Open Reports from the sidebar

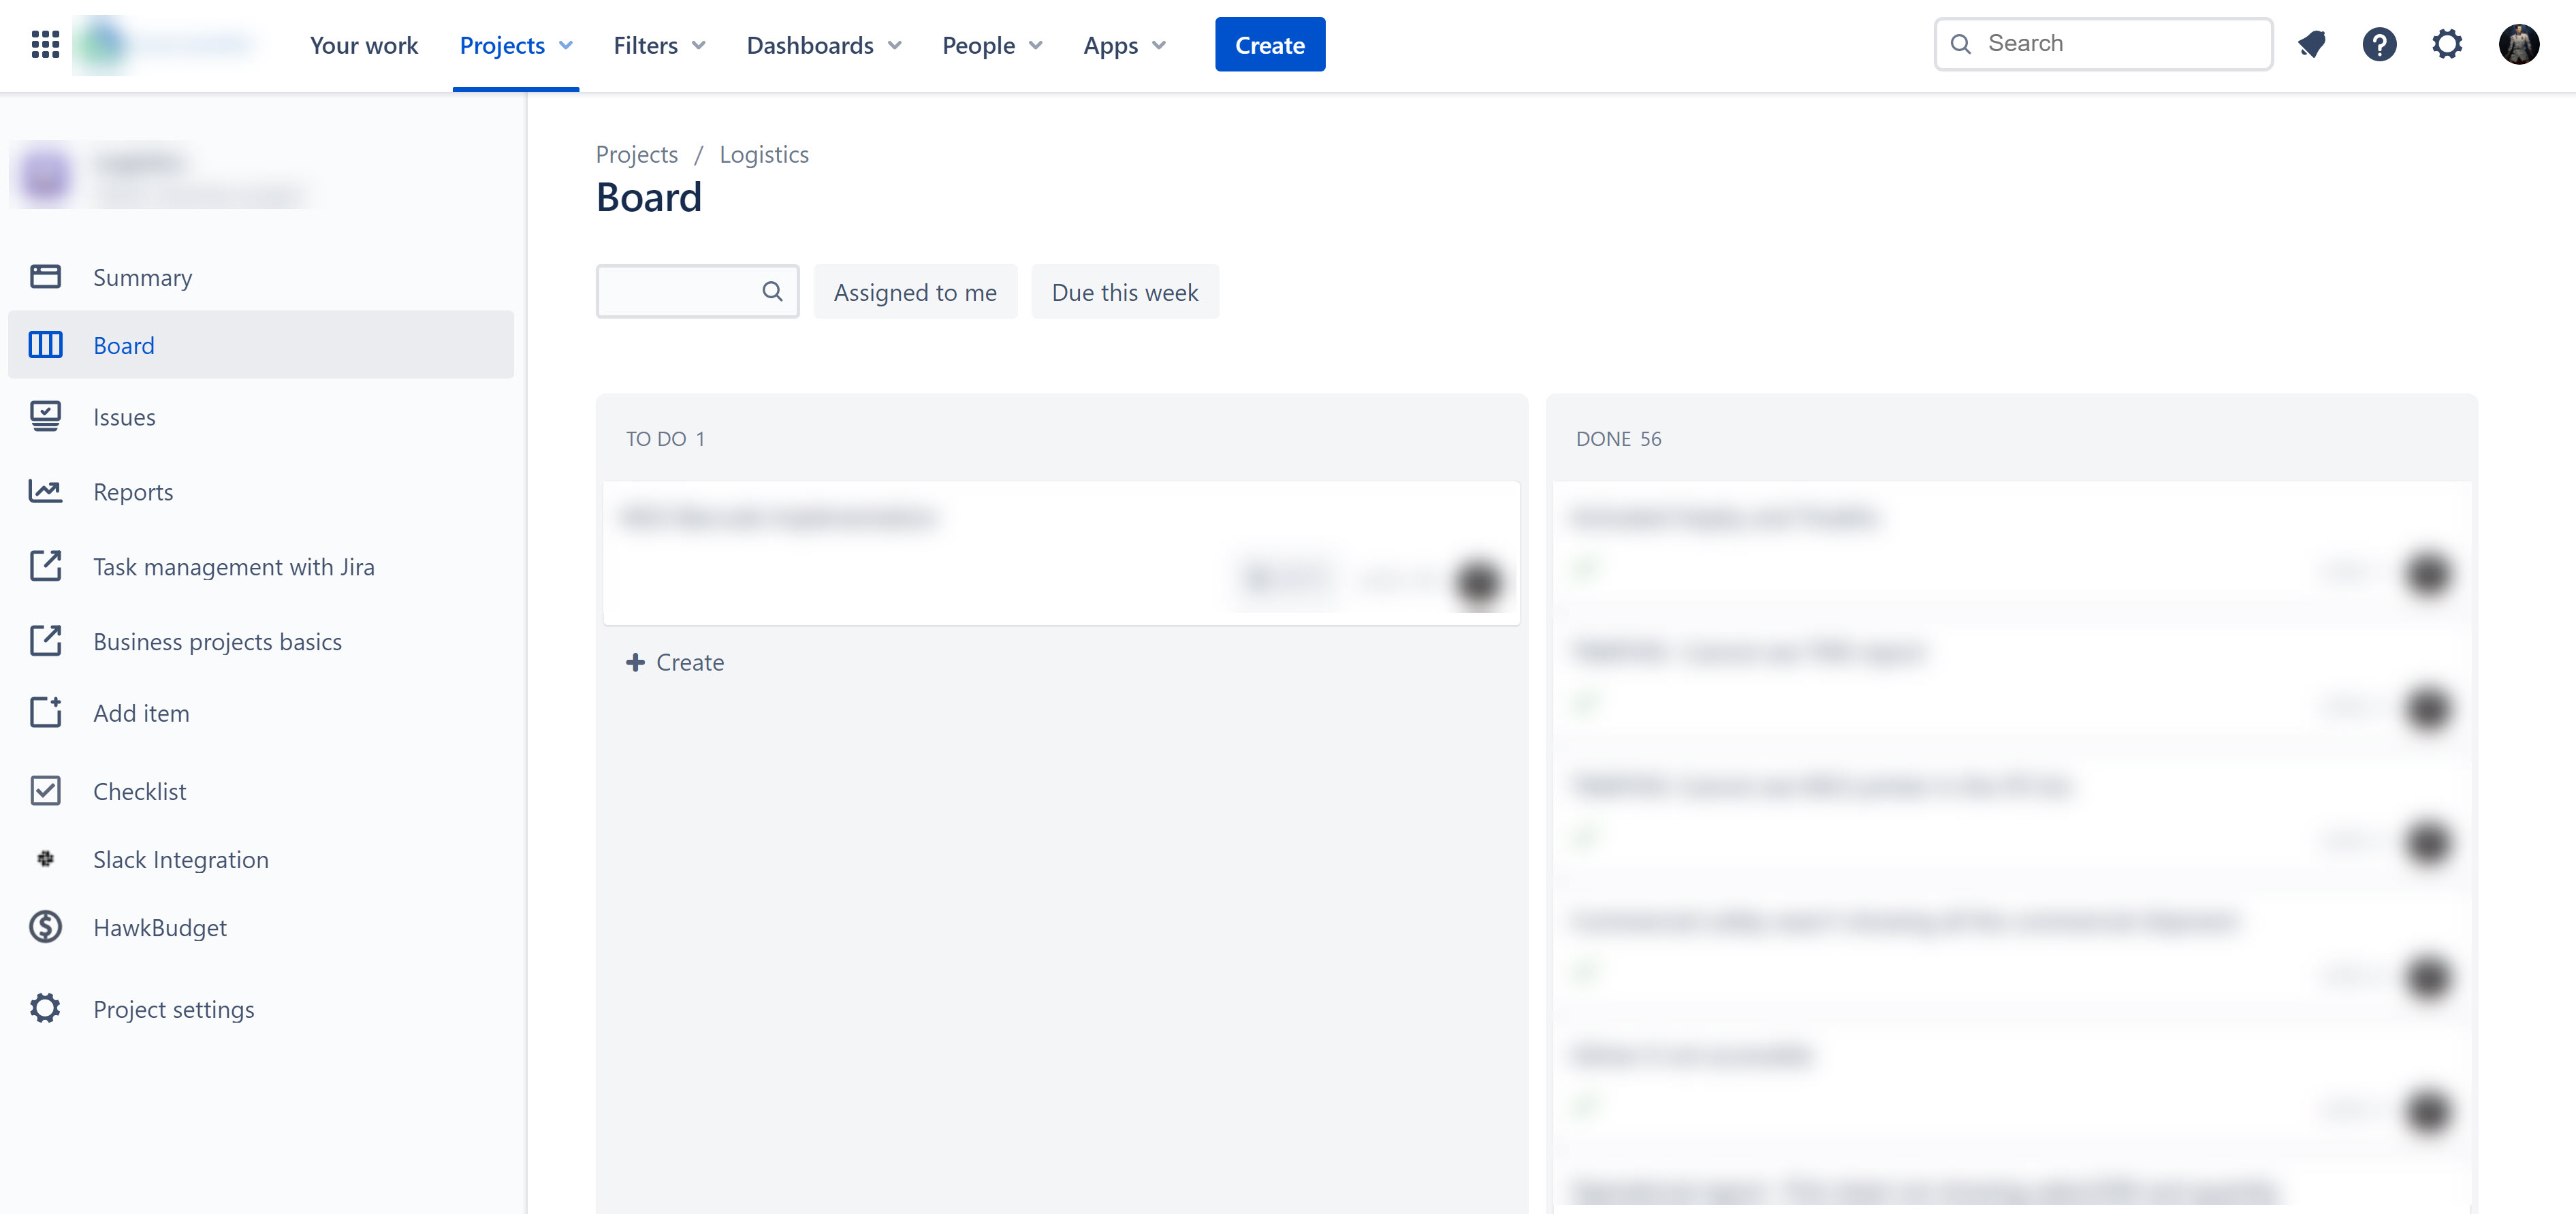click(x=132, y=491)
